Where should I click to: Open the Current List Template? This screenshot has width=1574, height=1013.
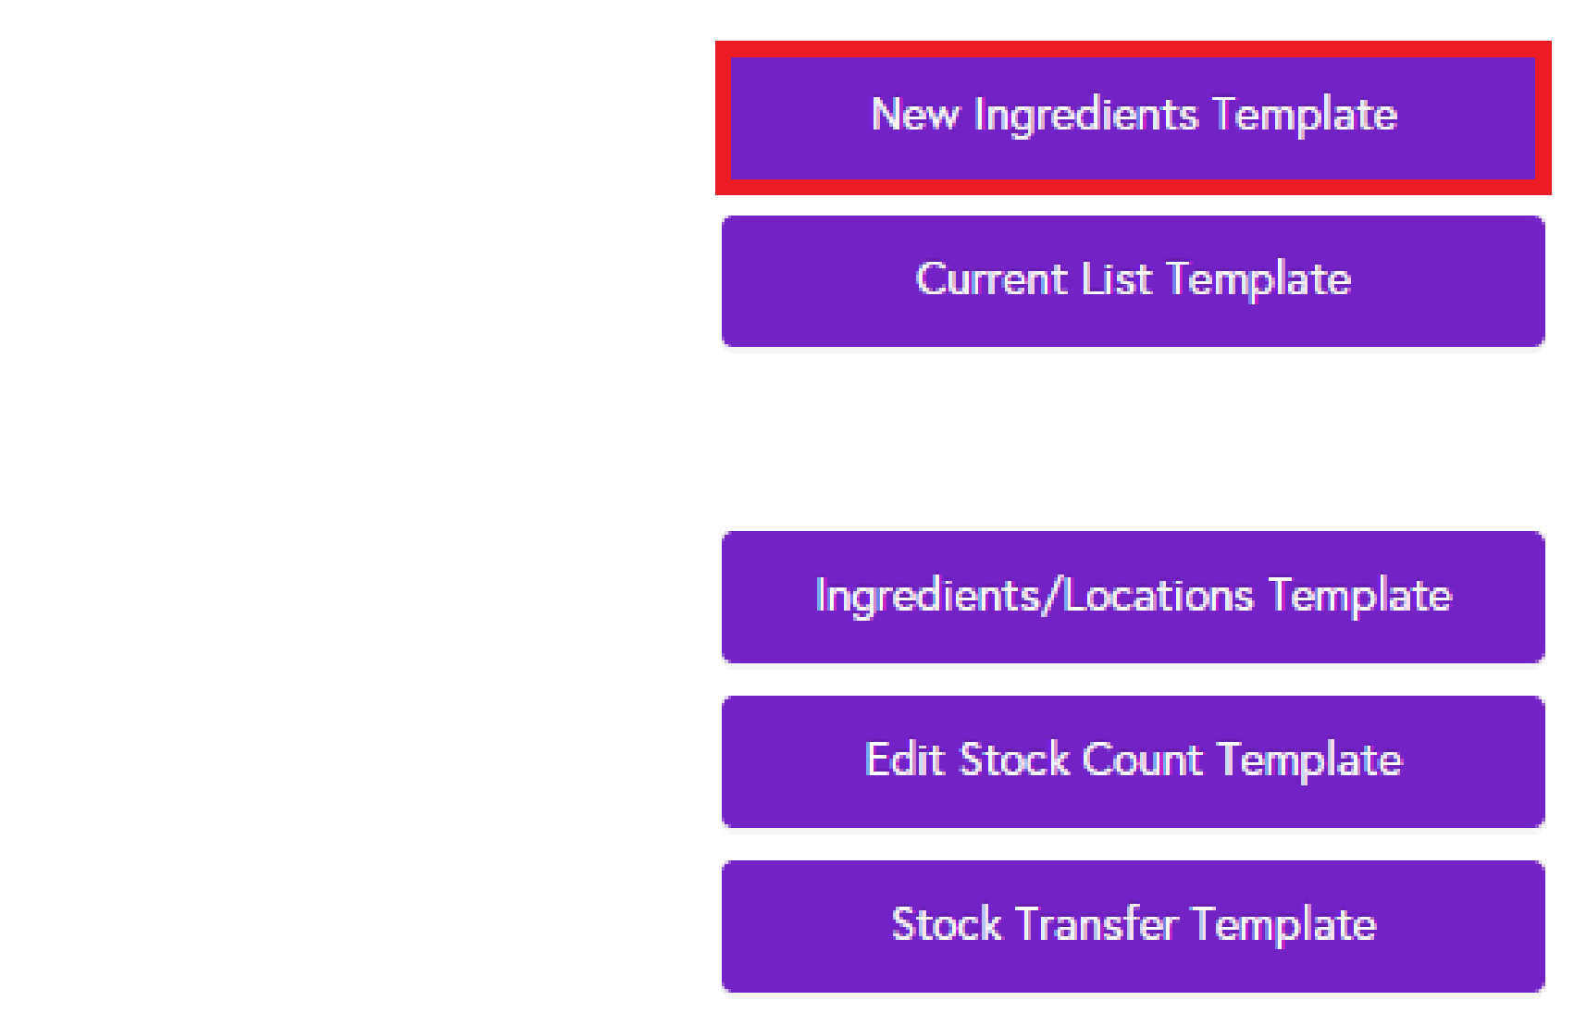tap(1133, 280)
